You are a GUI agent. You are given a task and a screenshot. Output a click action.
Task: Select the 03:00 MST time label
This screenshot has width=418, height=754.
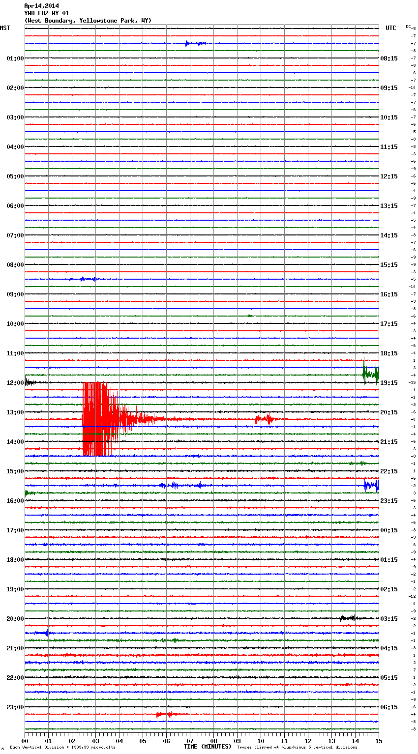15,117
